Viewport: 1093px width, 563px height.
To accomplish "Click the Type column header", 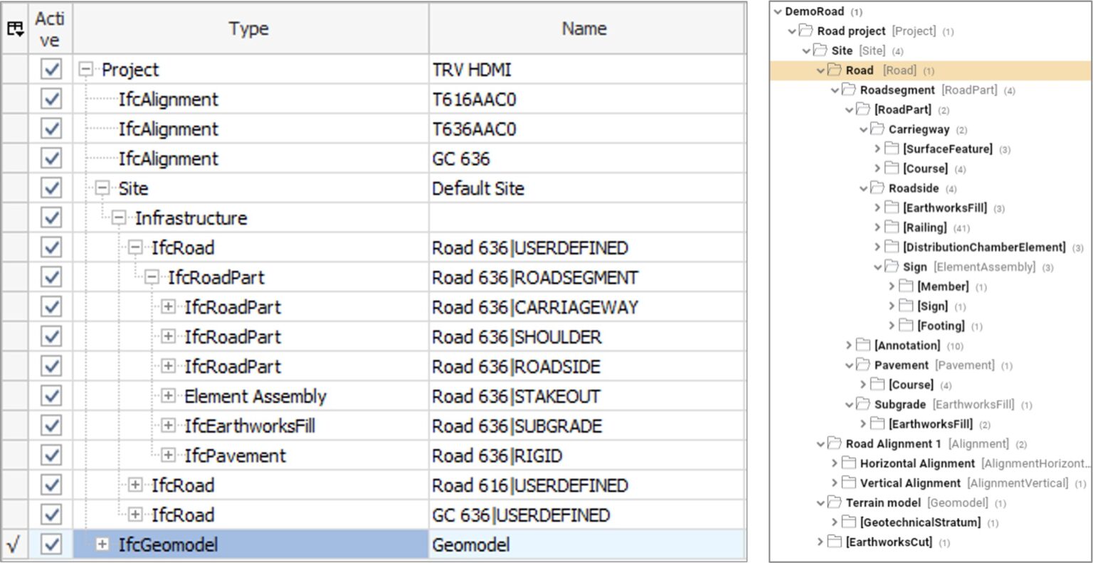I will (248, 28).
